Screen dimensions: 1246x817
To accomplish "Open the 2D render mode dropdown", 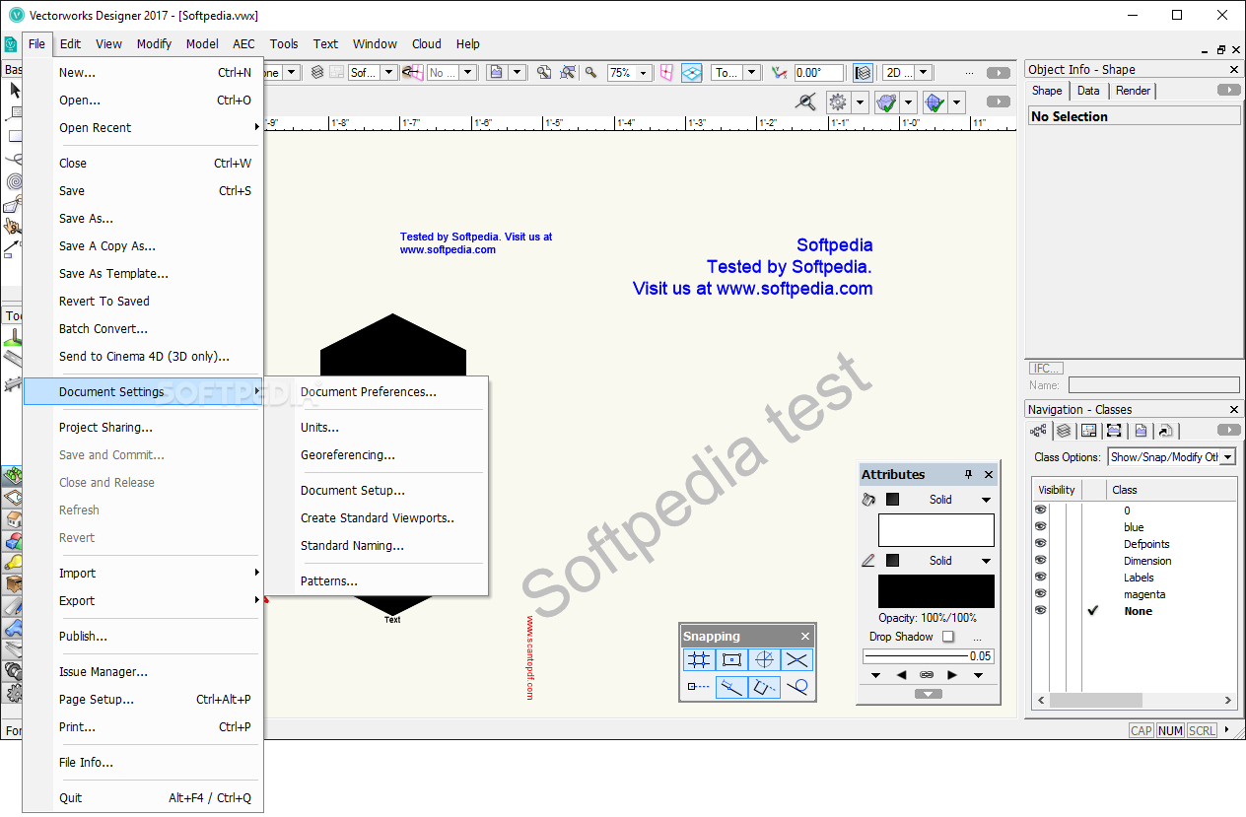I will pyautogui.click(x=923, y=73).
